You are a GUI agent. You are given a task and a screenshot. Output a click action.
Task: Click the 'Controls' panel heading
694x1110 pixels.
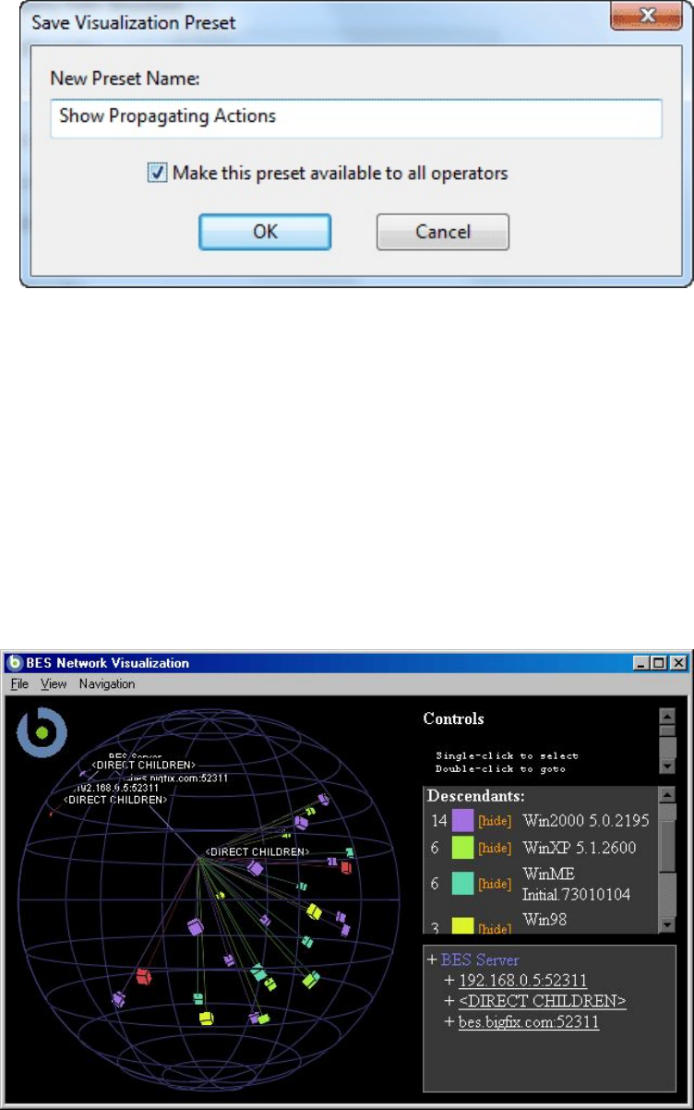(x=453, y=718)
